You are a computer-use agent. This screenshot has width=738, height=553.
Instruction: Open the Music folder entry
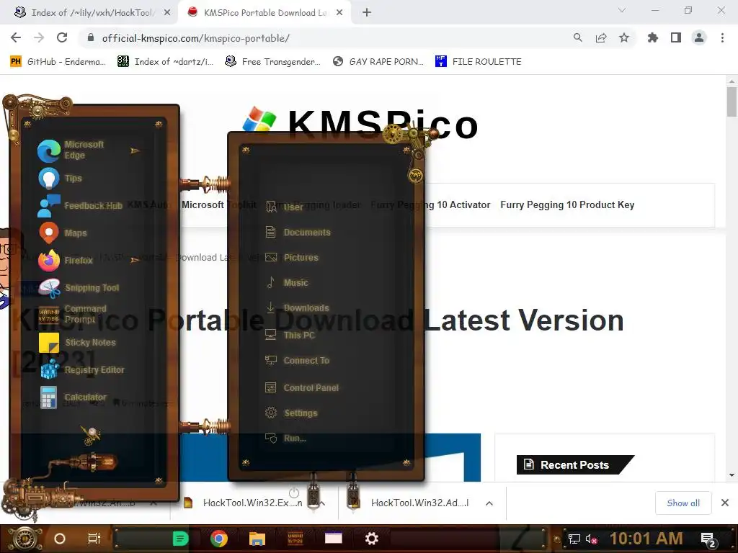287,282
